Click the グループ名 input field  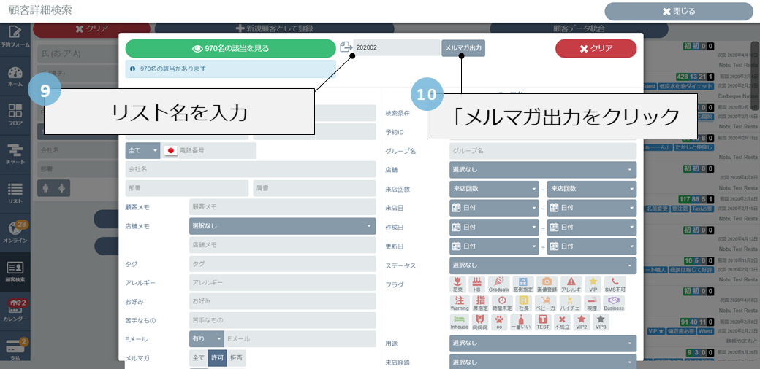[x=542, y=151]
